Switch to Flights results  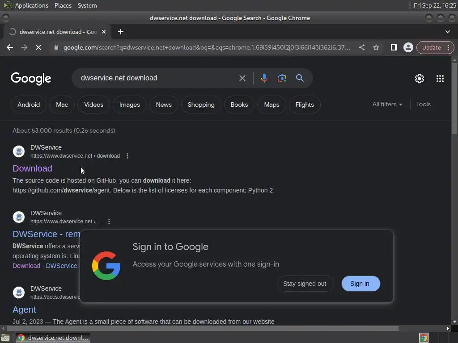pos(304,105)
